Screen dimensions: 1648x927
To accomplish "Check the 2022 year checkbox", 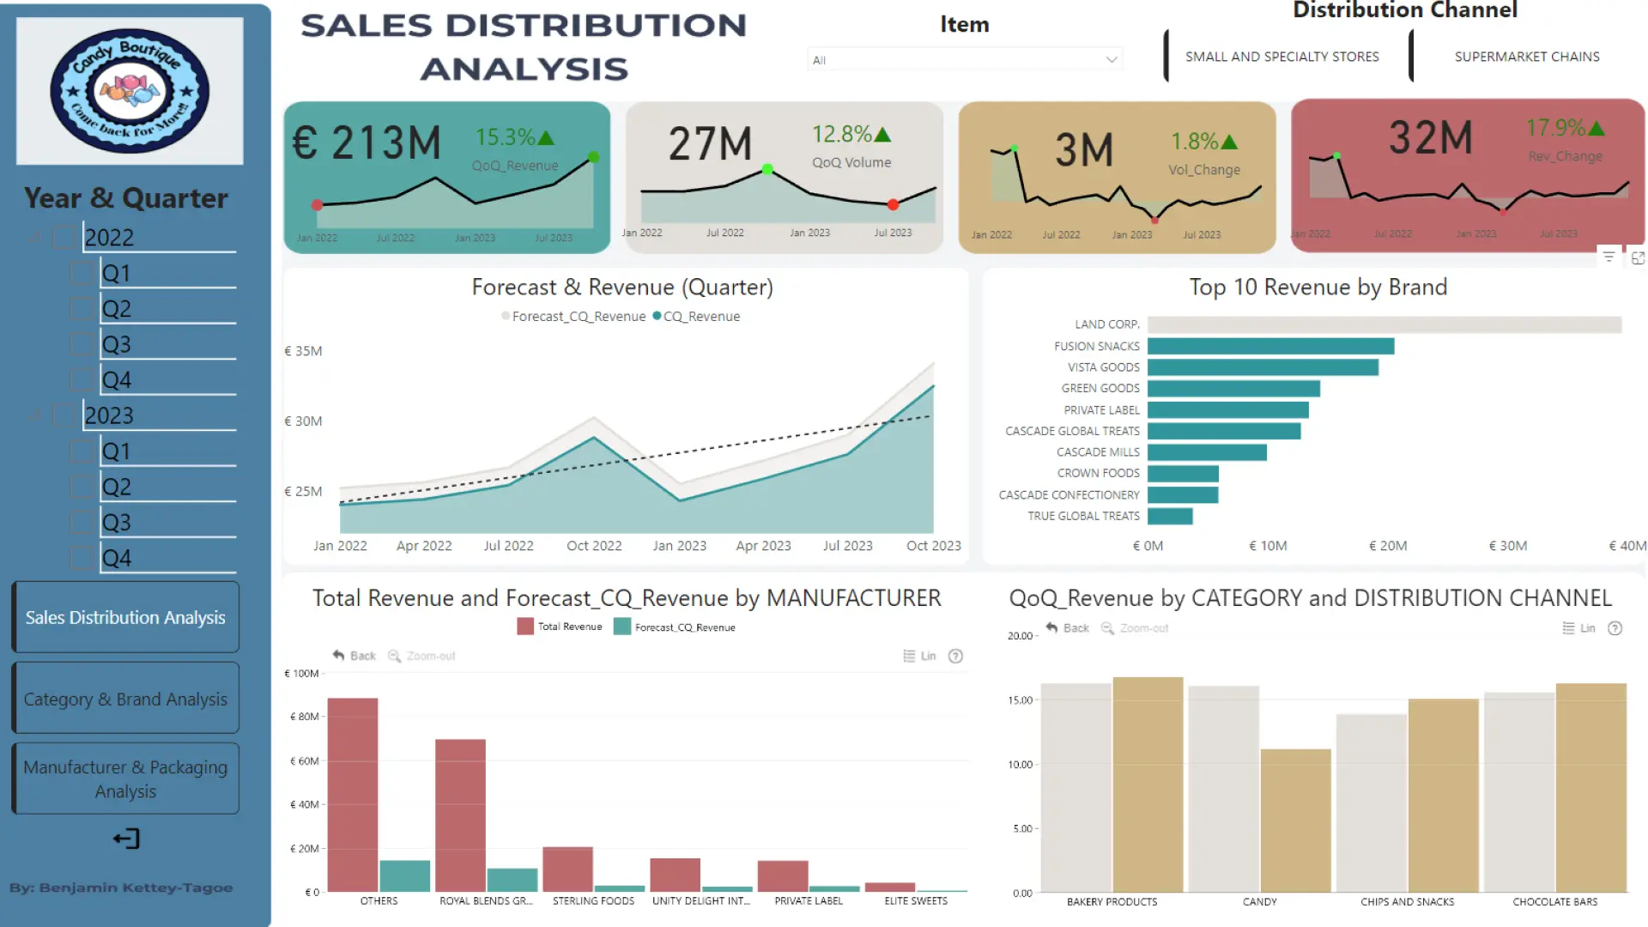I will [65, 238].
